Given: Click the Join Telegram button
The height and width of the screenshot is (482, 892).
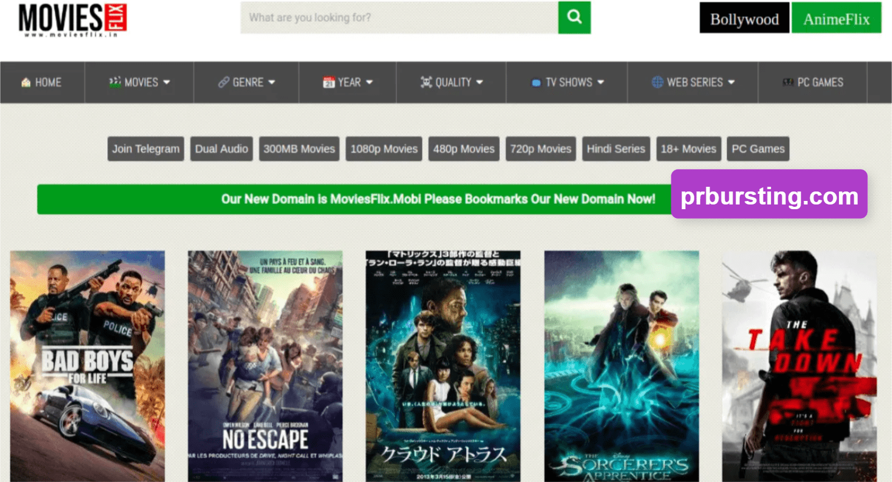Looking at the screenshot, I should pyautogui.click(x=145, y=148).
